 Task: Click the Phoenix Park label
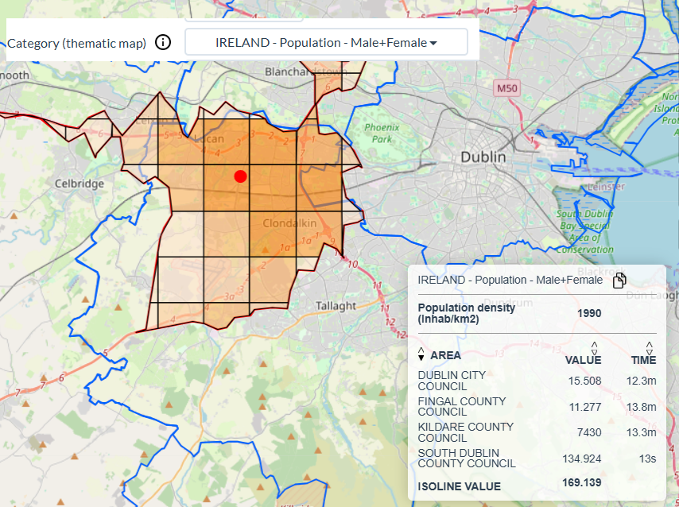pyautogui.click(x=382, y=134)
